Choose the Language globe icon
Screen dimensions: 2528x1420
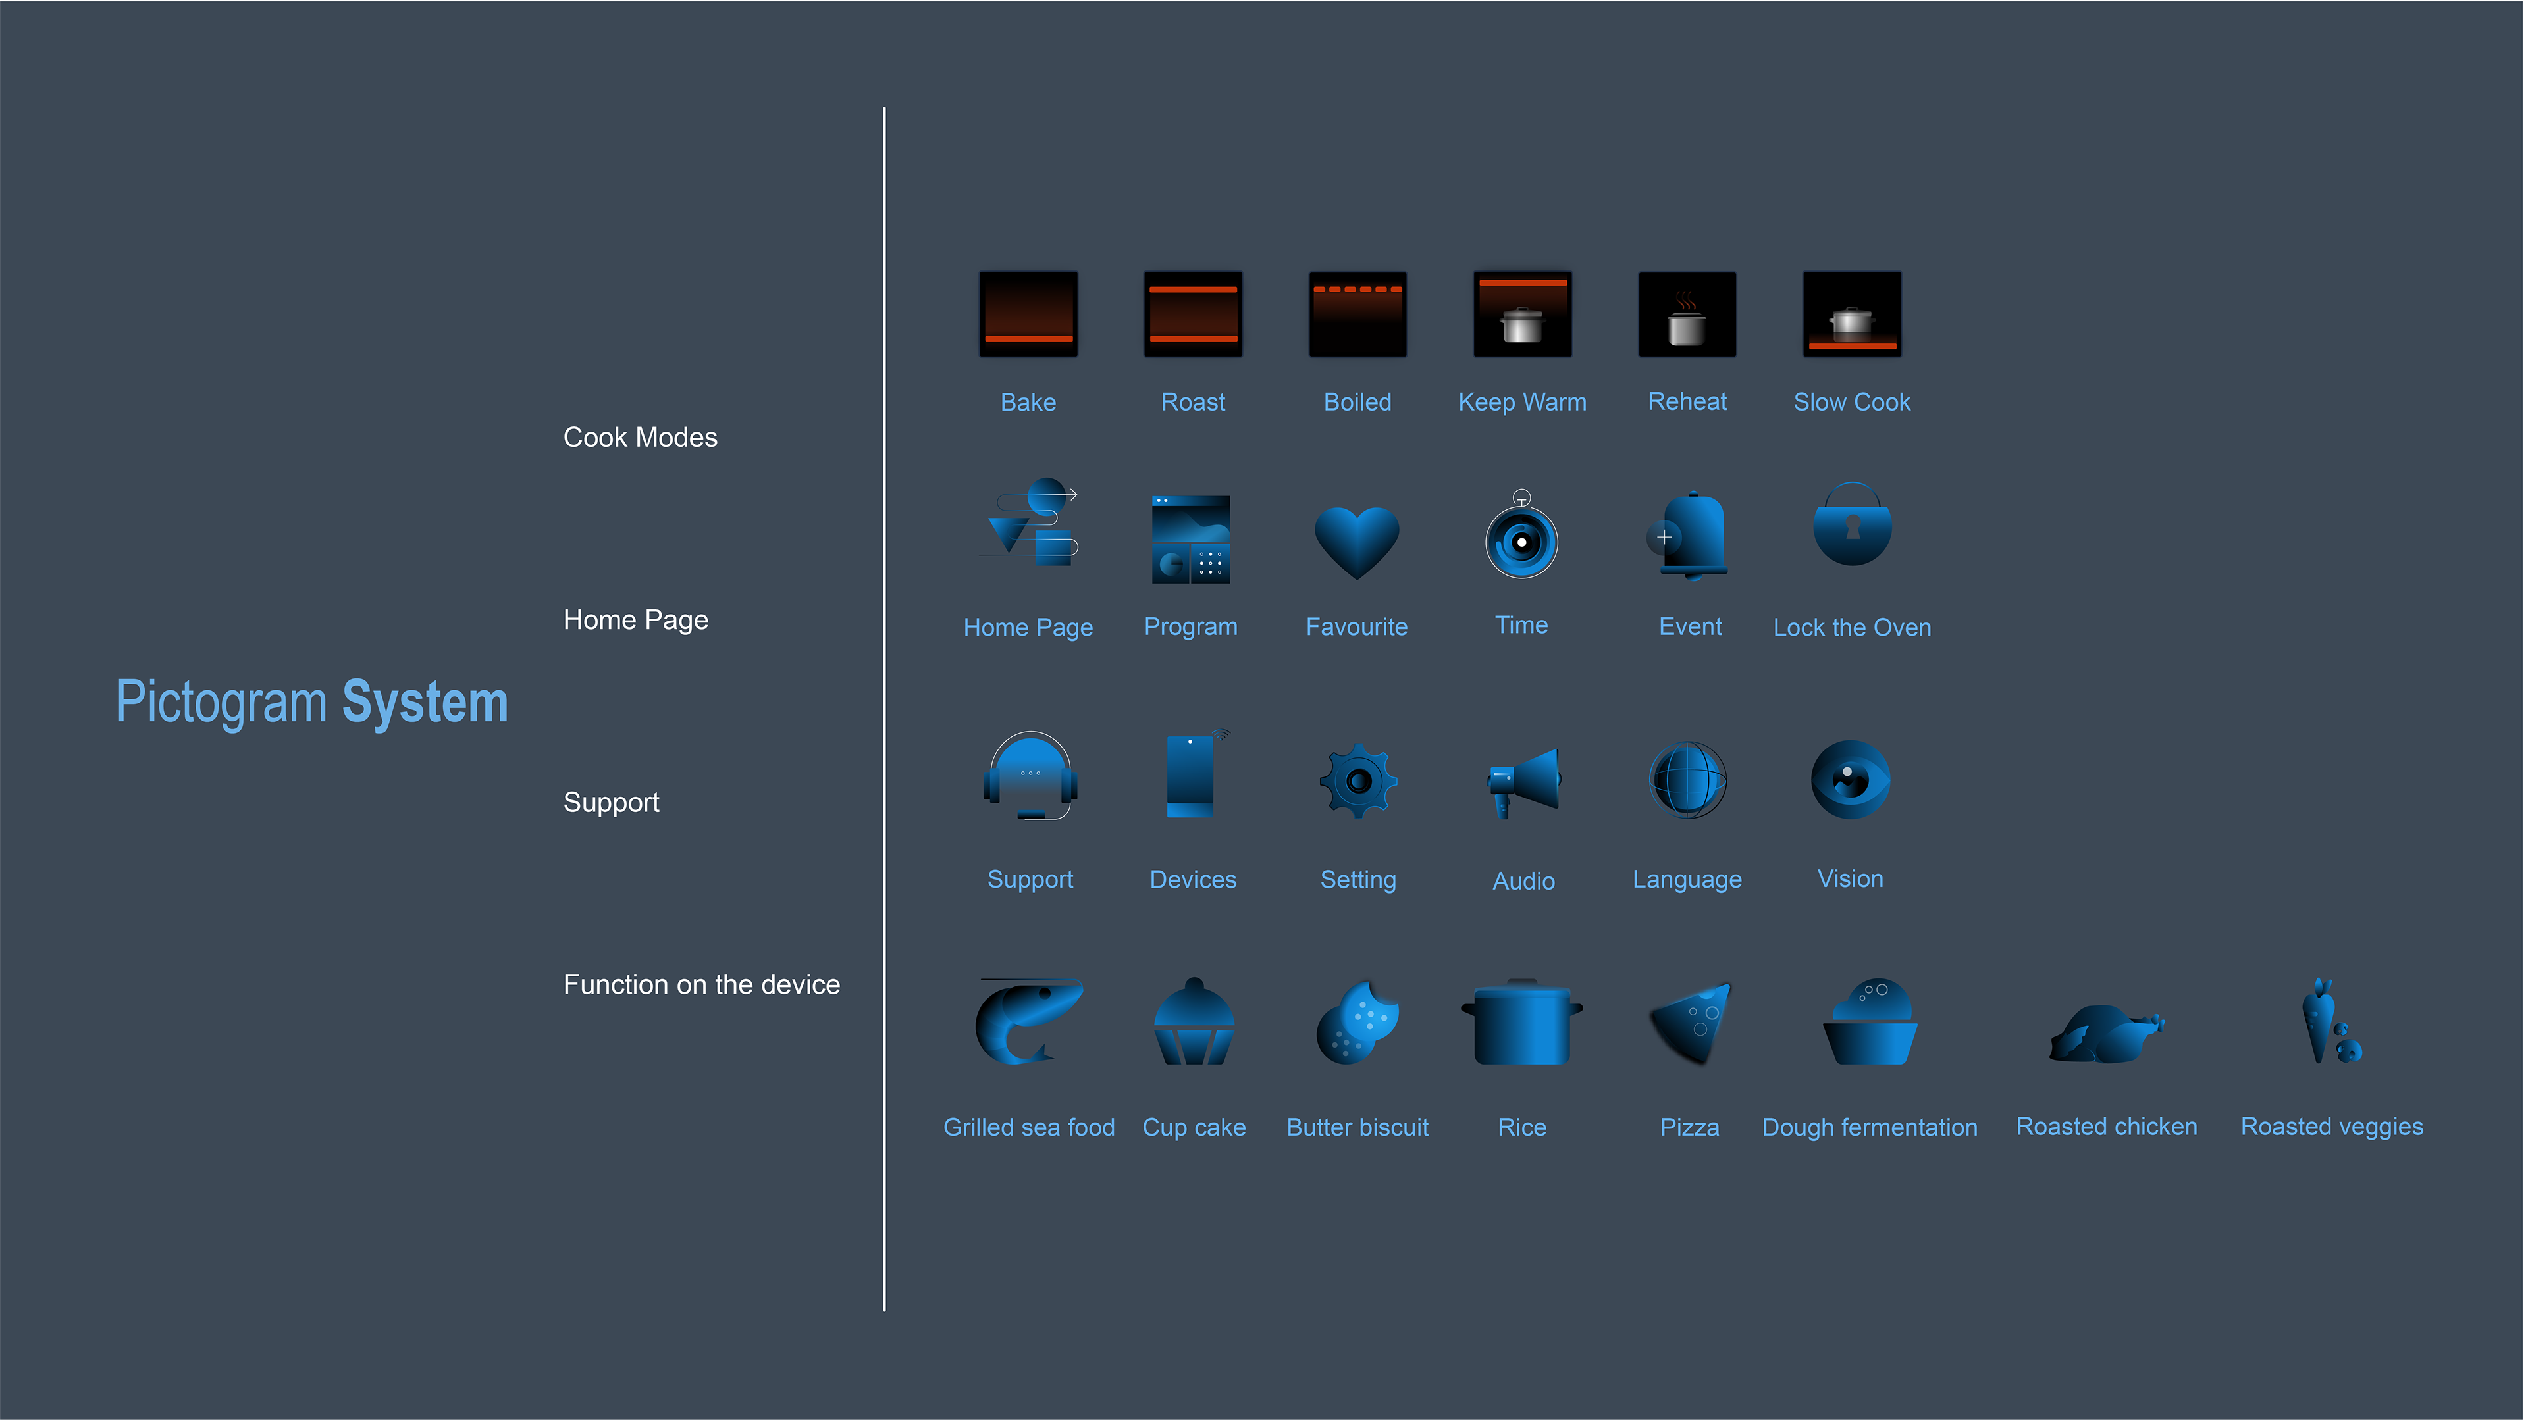pyautogui.click(x=1687, y=780)
